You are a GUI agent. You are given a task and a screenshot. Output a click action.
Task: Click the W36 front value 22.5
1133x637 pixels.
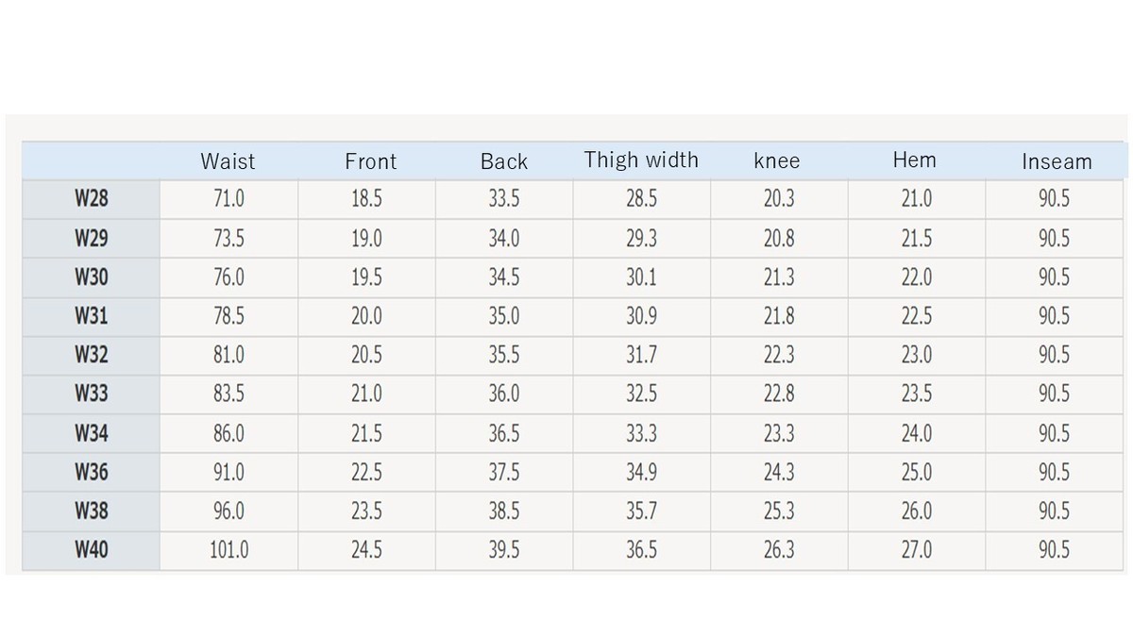tap(366, 472)
